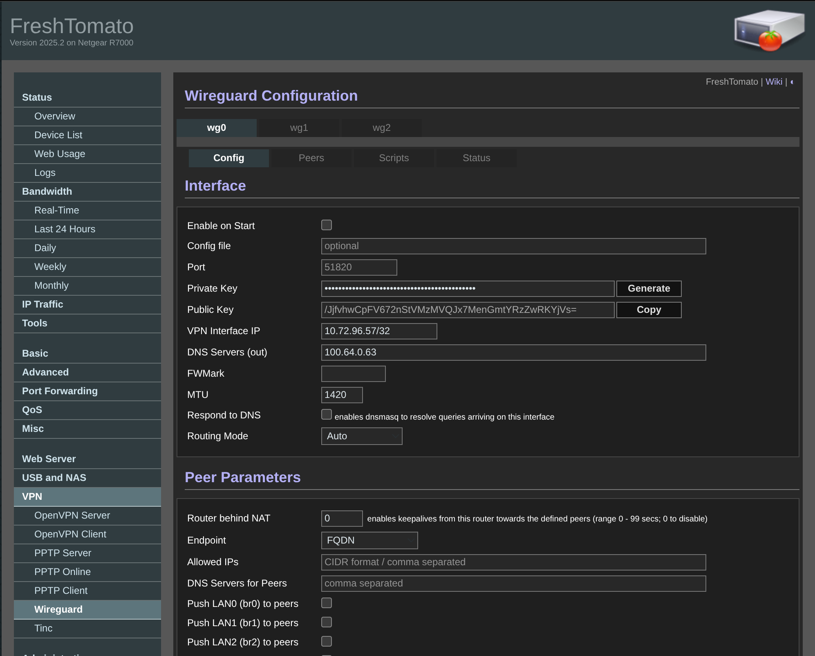Viewport: 815px width, 656px height.
Task: Edit the VPN Interface IP field
Action: [x=379, y=331]
